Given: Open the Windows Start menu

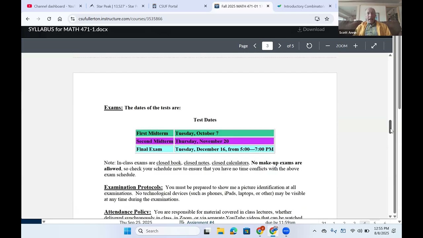Looking at the screenshot, I should [x=128, y=231].
